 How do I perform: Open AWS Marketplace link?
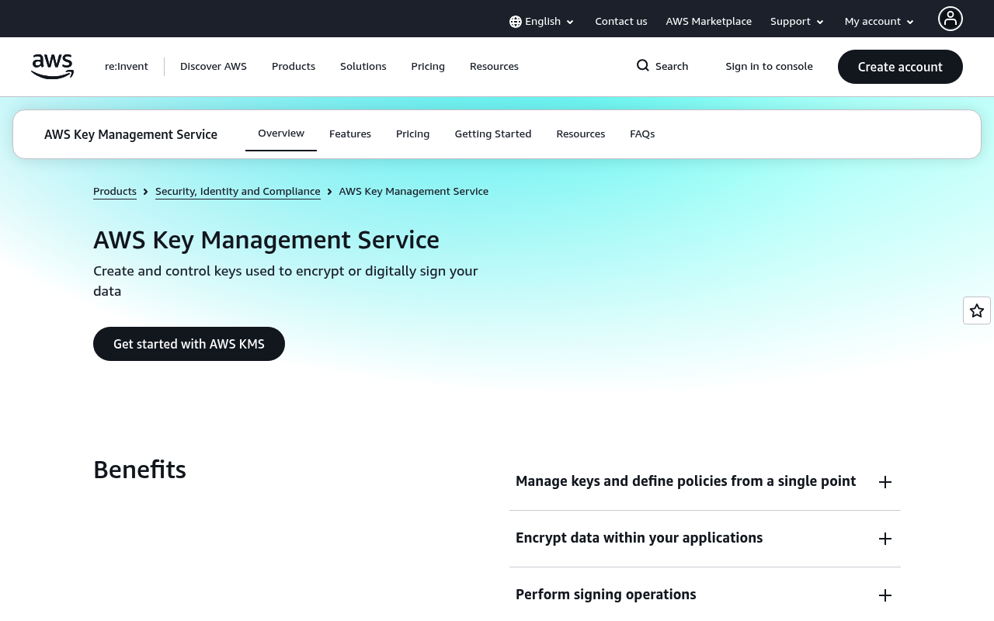pyautogui.click(x=708, y=22)
